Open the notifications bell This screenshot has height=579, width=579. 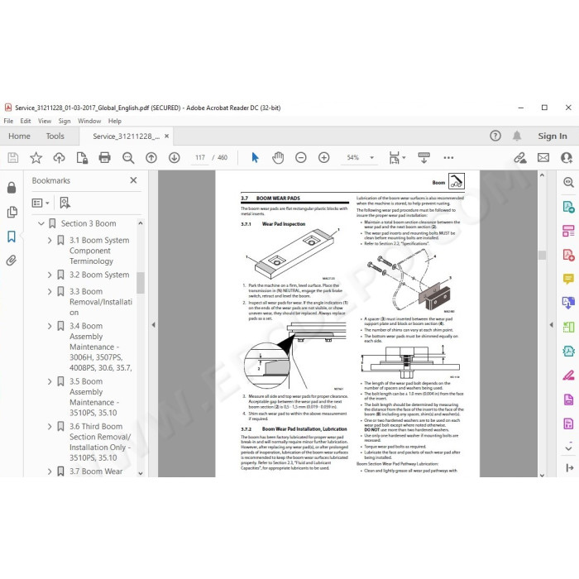click(517, 136)
